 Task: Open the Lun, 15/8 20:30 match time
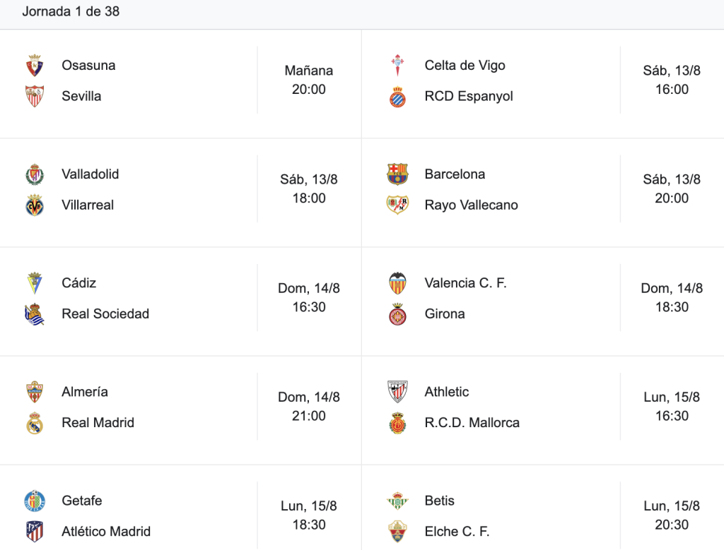point(672,515)
